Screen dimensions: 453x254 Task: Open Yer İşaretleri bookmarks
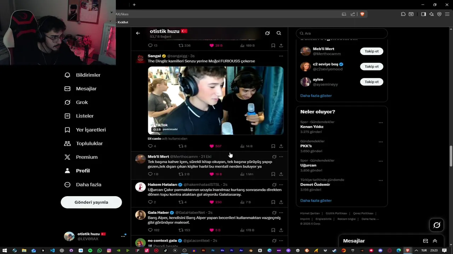click(x=85, y=130)
